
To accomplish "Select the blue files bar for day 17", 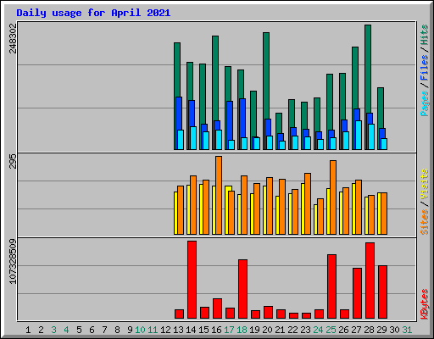I will pyautogui.click(x=230, y=120).
